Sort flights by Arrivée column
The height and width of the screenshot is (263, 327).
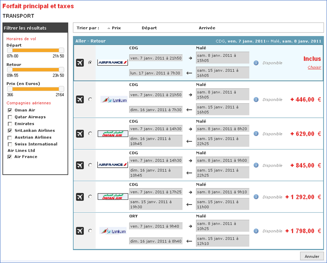207,28
